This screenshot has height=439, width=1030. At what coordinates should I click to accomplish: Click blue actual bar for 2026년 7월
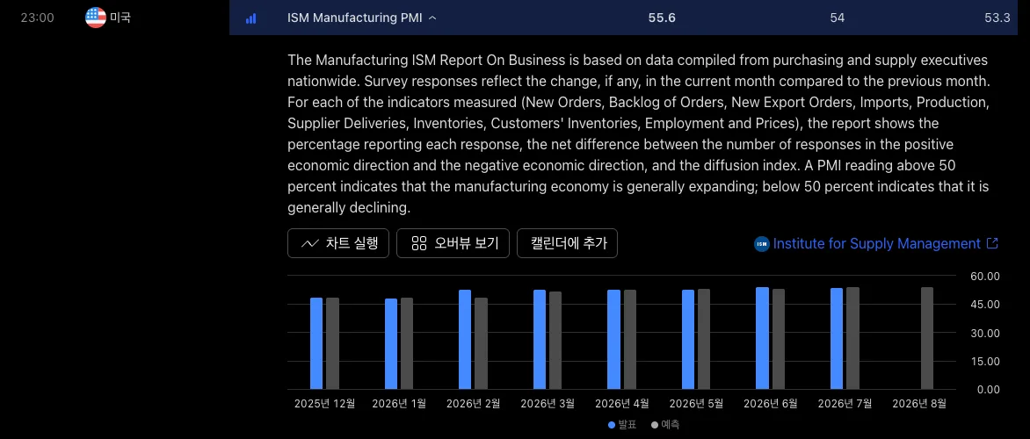pos(837,339)
